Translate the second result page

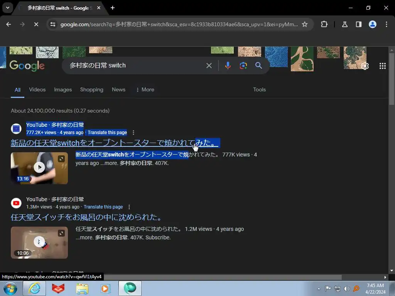pos(103,207)
